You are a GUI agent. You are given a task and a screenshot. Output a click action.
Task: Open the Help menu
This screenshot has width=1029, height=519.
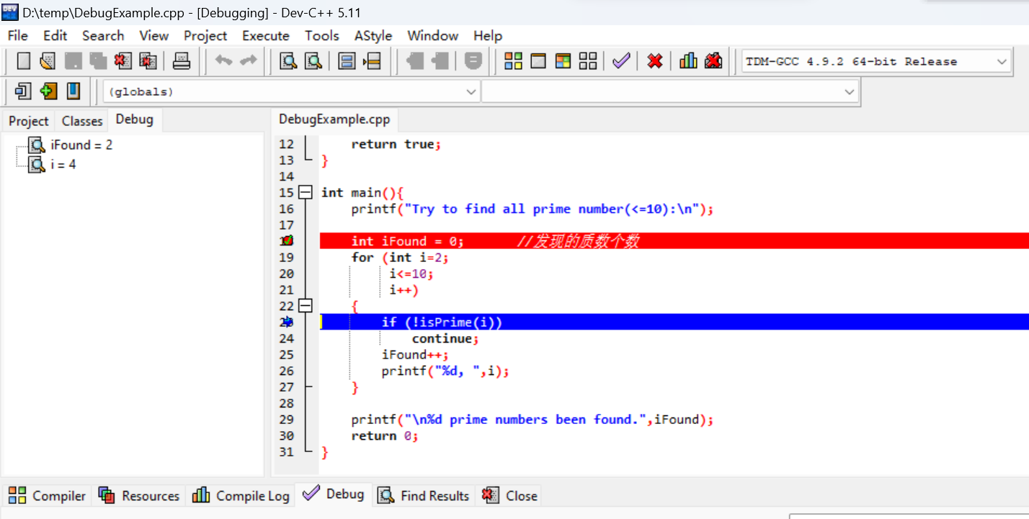[x=488, y=35]
